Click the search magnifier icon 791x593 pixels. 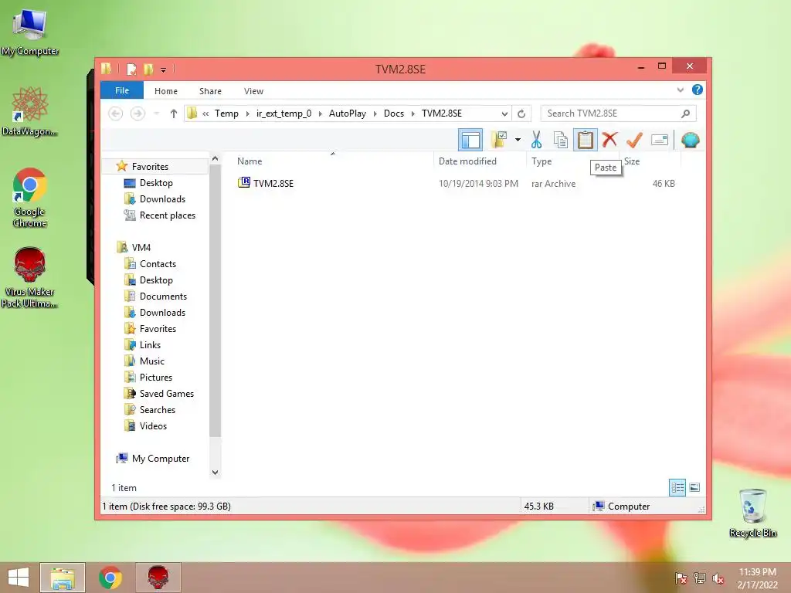(685, 114)
